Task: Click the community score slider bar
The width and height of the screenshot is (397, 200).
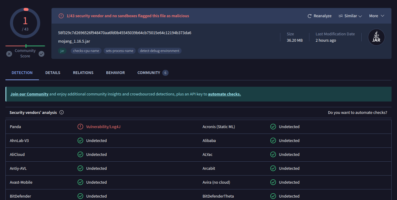Action: (25, 46)
